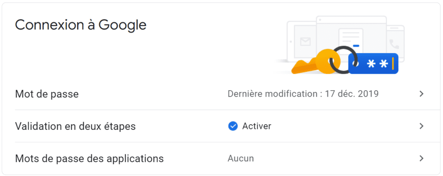Click the smartphone outline in the illustration

pyautogui.click(x=395, y=44)
